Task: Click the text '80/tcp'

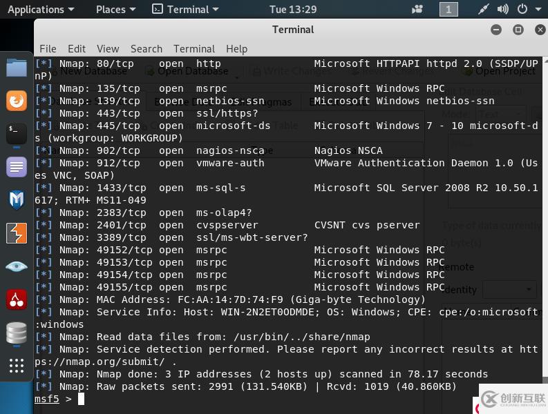Action: [115, 63]
